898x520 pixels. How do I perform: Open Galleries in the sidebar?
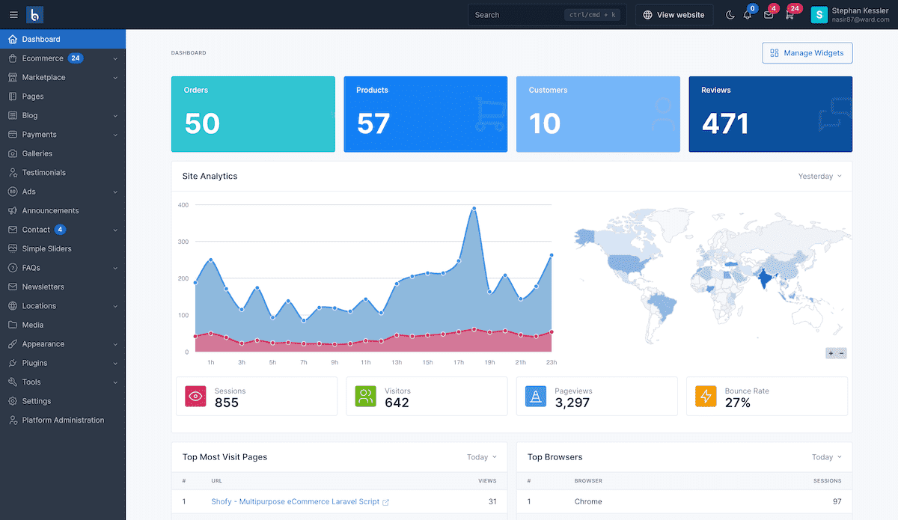pyautogui.click(x=37, y=153)
